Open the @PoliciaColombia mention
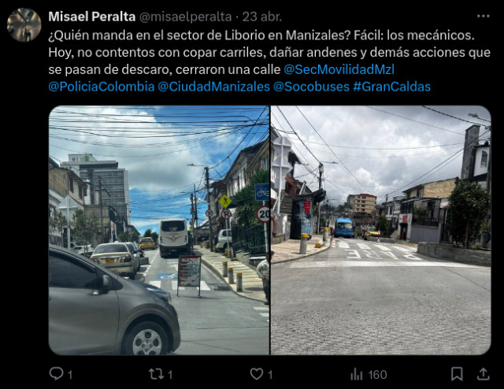Image resolution: width=504 pixels, height=389 pixels. coord(102,87)
